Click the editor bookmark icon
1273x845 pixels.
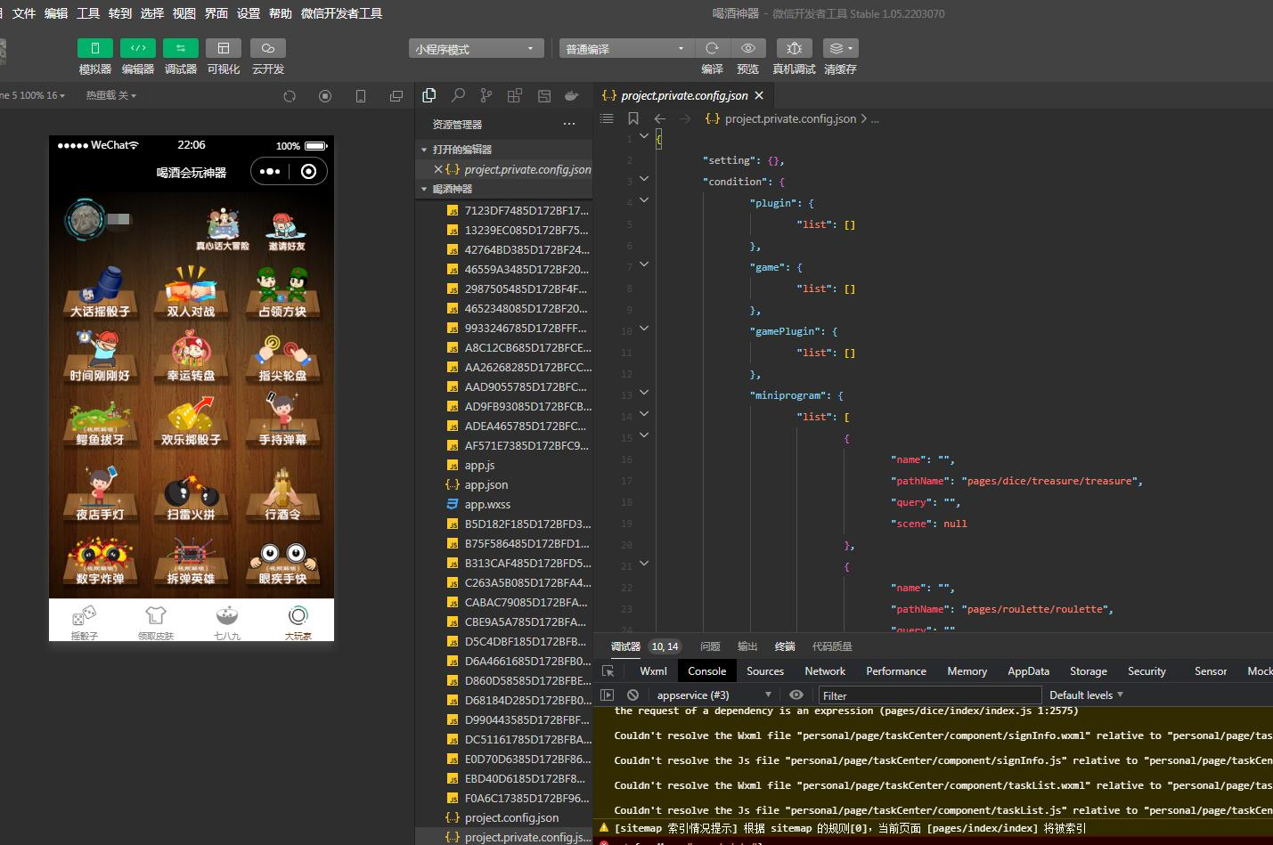point(633,118)
